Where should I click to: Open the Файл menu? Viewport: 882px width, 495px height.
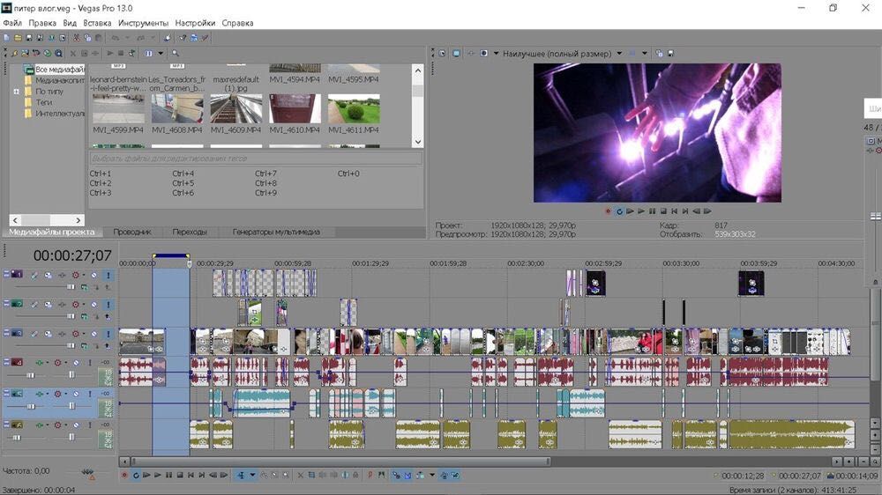click(12, 23)
